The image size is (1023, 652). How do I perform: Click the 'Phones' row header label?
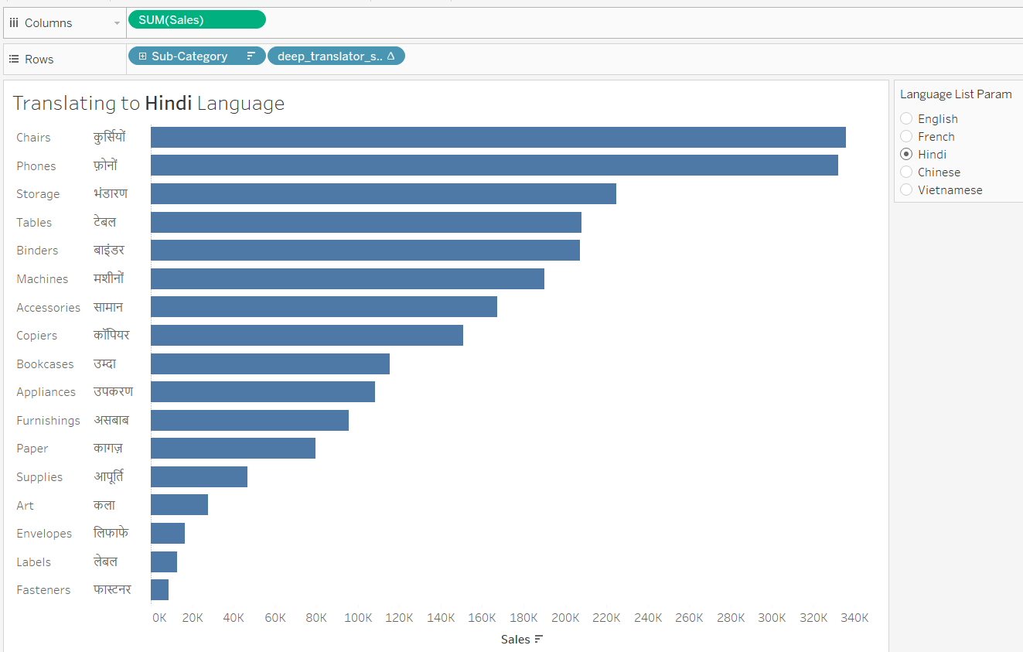(36, 166)
